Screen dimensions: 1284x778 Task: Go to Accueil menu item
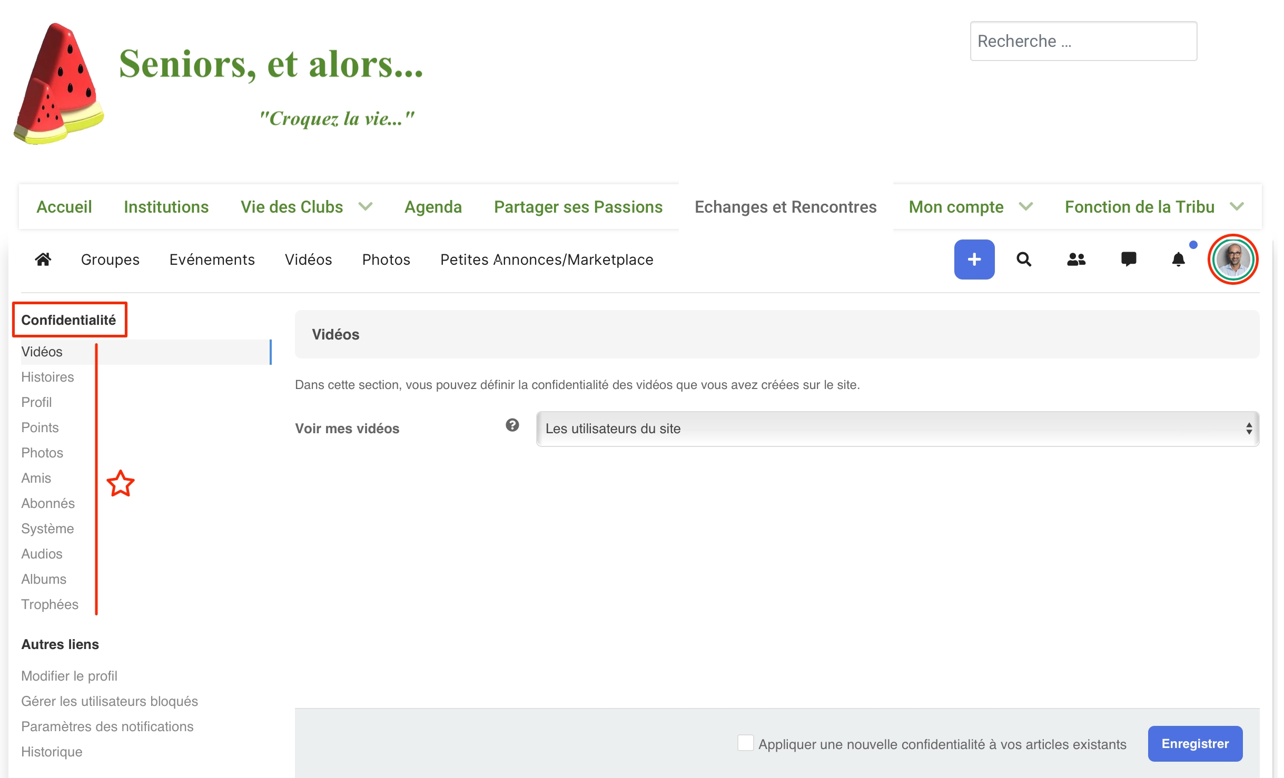point(64,207)
